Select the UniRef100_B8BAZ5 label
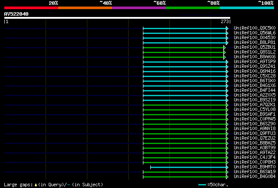 tap(255, 143)
